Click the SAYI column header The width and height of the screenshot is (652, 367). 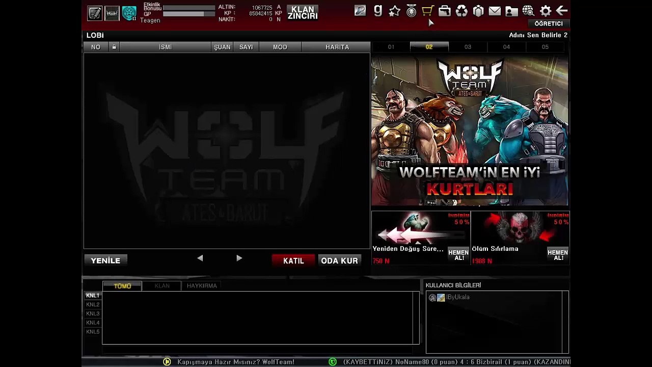(x=246, y=47)
